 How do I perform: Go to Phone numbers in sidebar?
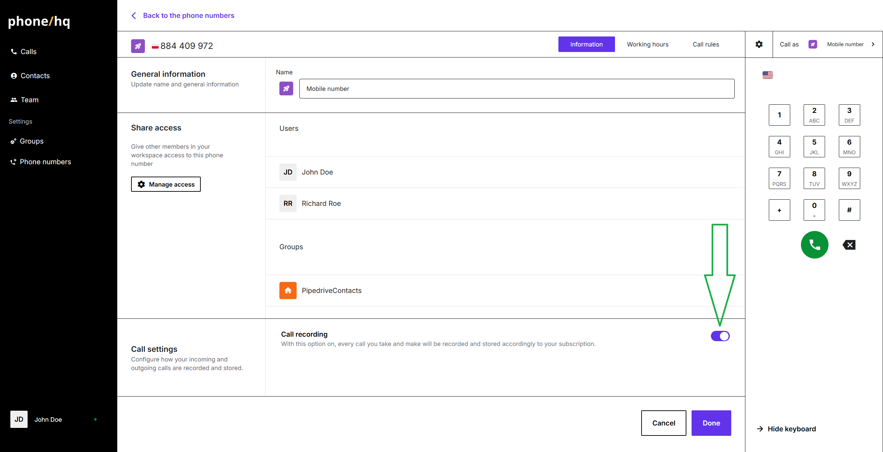click(45, 162)
